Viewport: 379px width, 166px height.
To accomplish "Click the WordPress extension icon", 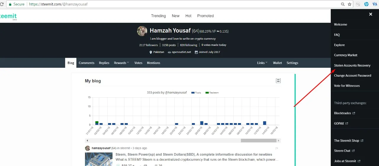I will (358, 4).
